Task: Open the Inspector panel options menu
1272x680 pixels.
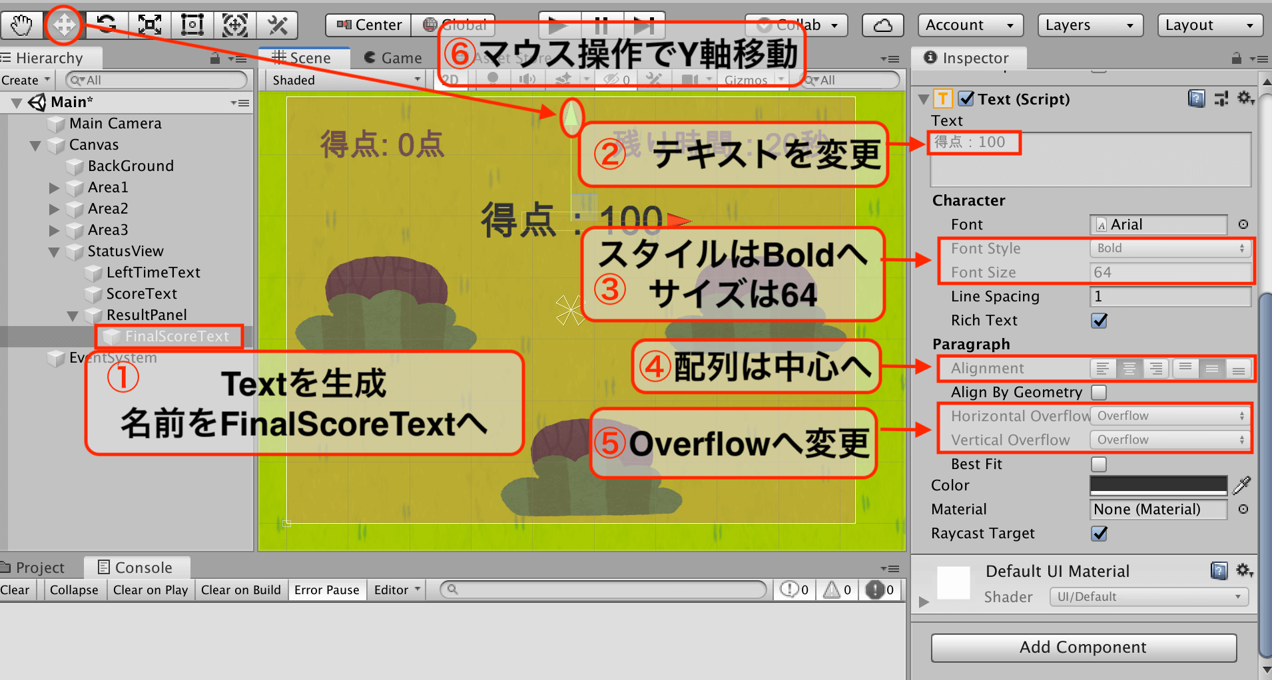Action: [x=1259, y=59]
